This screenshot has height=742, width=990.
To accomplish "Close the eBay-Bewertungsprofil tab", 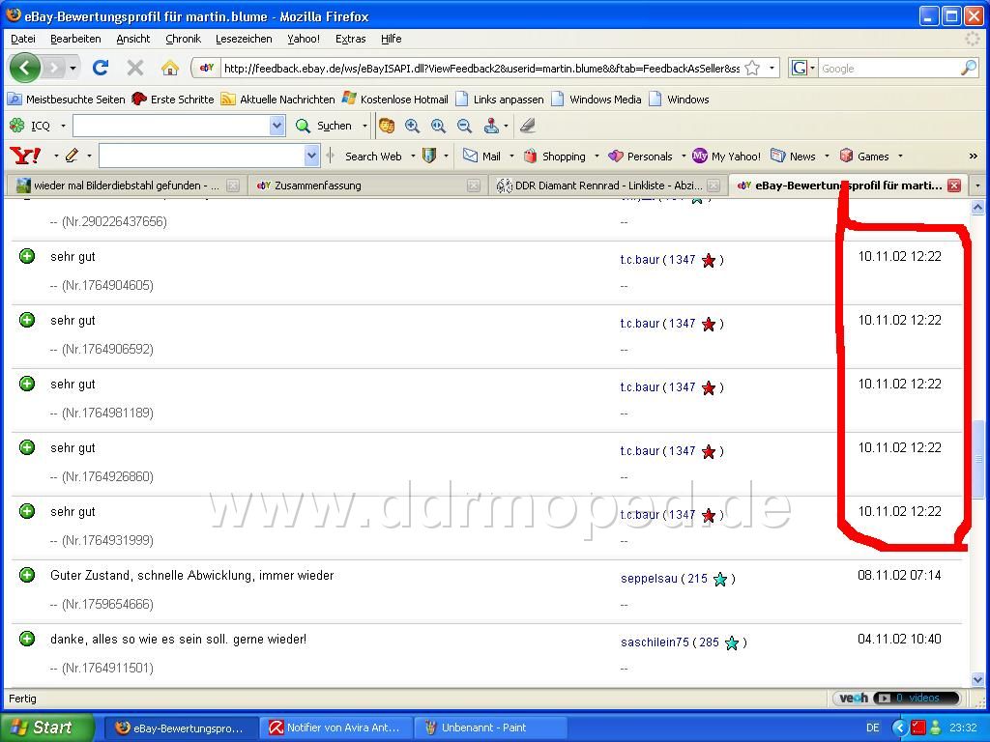I will (x=954, y=185).
